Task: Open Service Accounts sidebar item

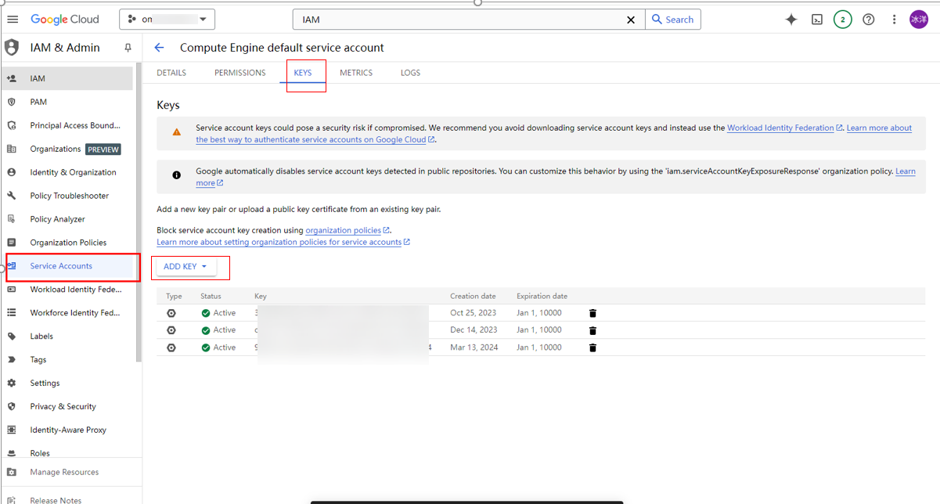Action: tap(69, 266)
